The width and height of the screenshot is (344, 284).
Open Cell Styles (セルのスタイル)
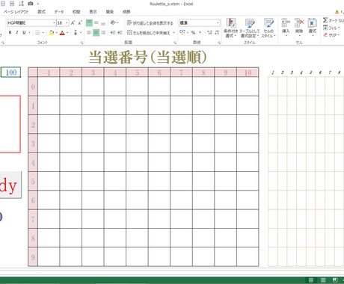tap(268, 28)
